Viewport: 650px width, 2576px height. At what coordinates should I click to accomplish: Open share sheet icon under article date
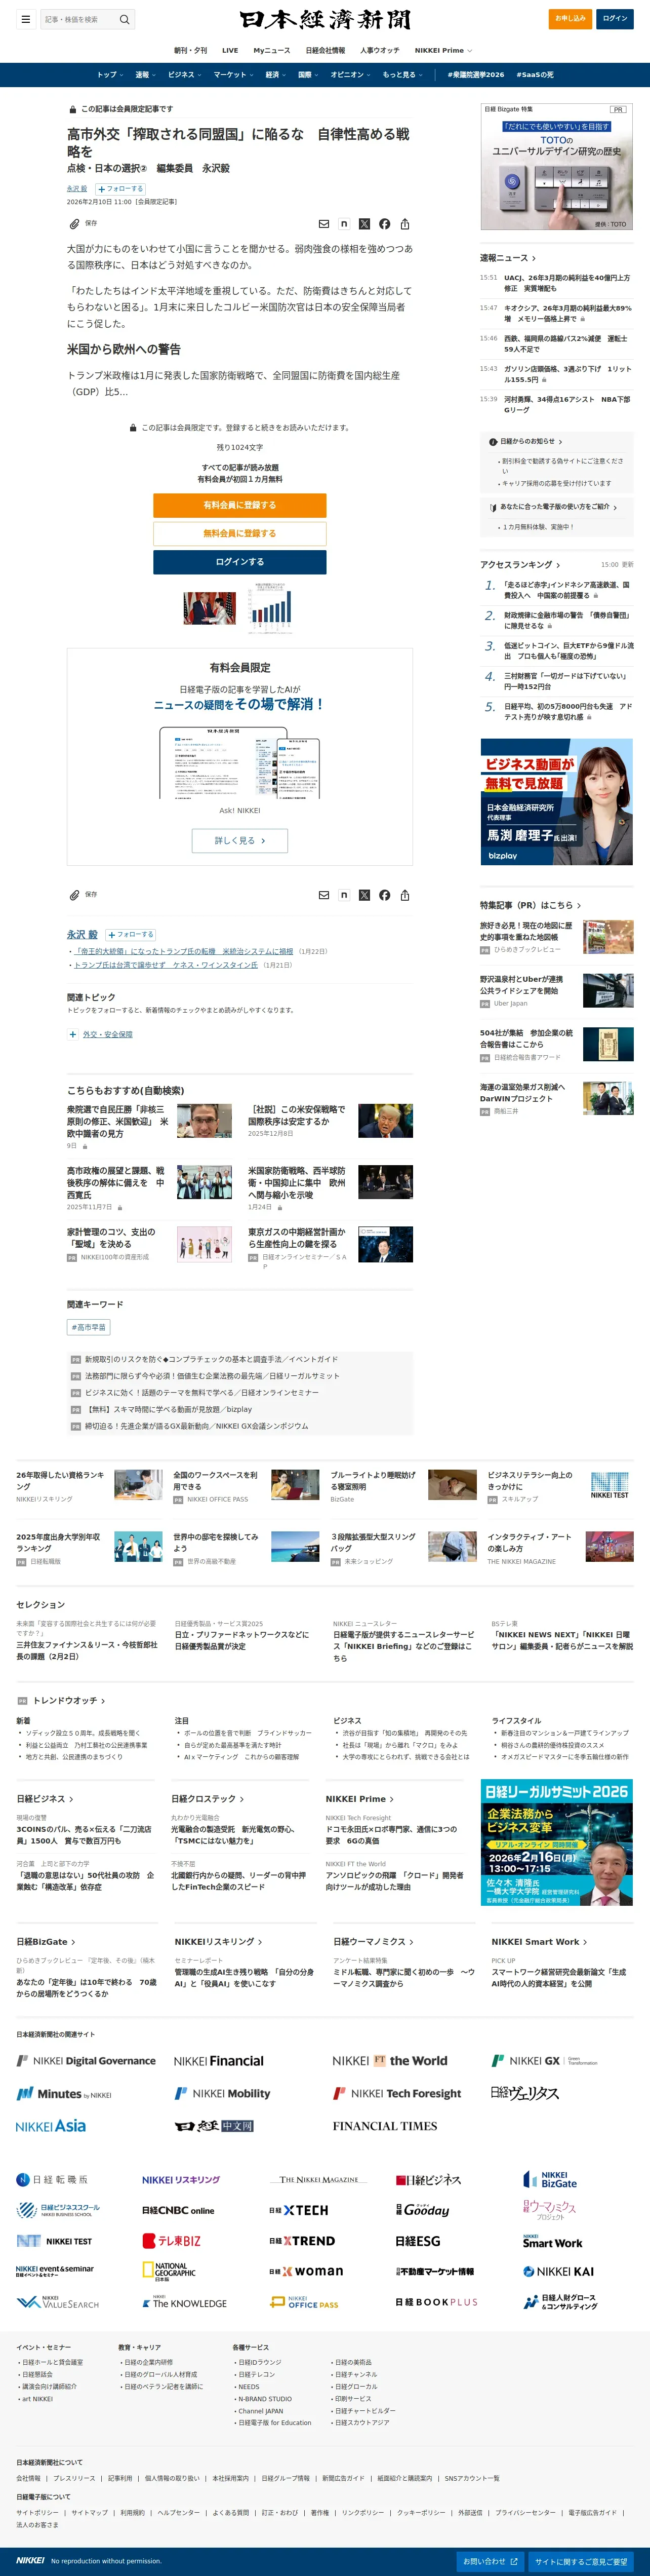coord(405,224)
